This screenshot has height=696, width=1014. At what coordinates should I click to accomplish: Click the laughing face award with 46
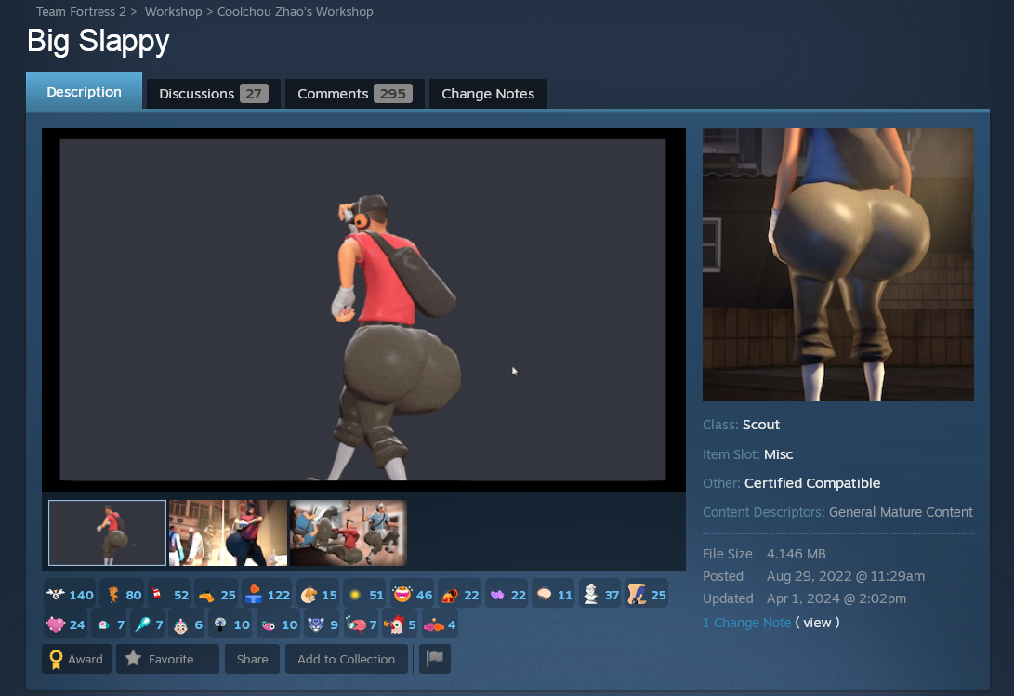coord(412,595)
